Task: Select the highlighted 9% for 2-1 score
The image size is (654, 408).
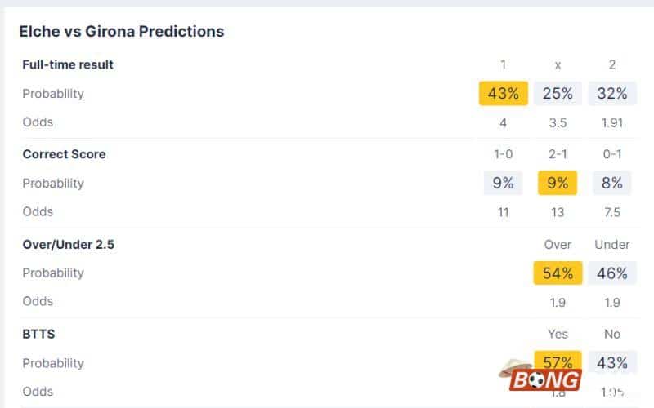Action: point(558,184)
